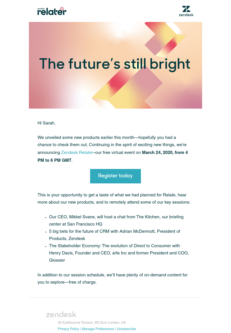Click the pink 20 badge on relater logo
Screen dimensions: 231x333
point(62,9)
